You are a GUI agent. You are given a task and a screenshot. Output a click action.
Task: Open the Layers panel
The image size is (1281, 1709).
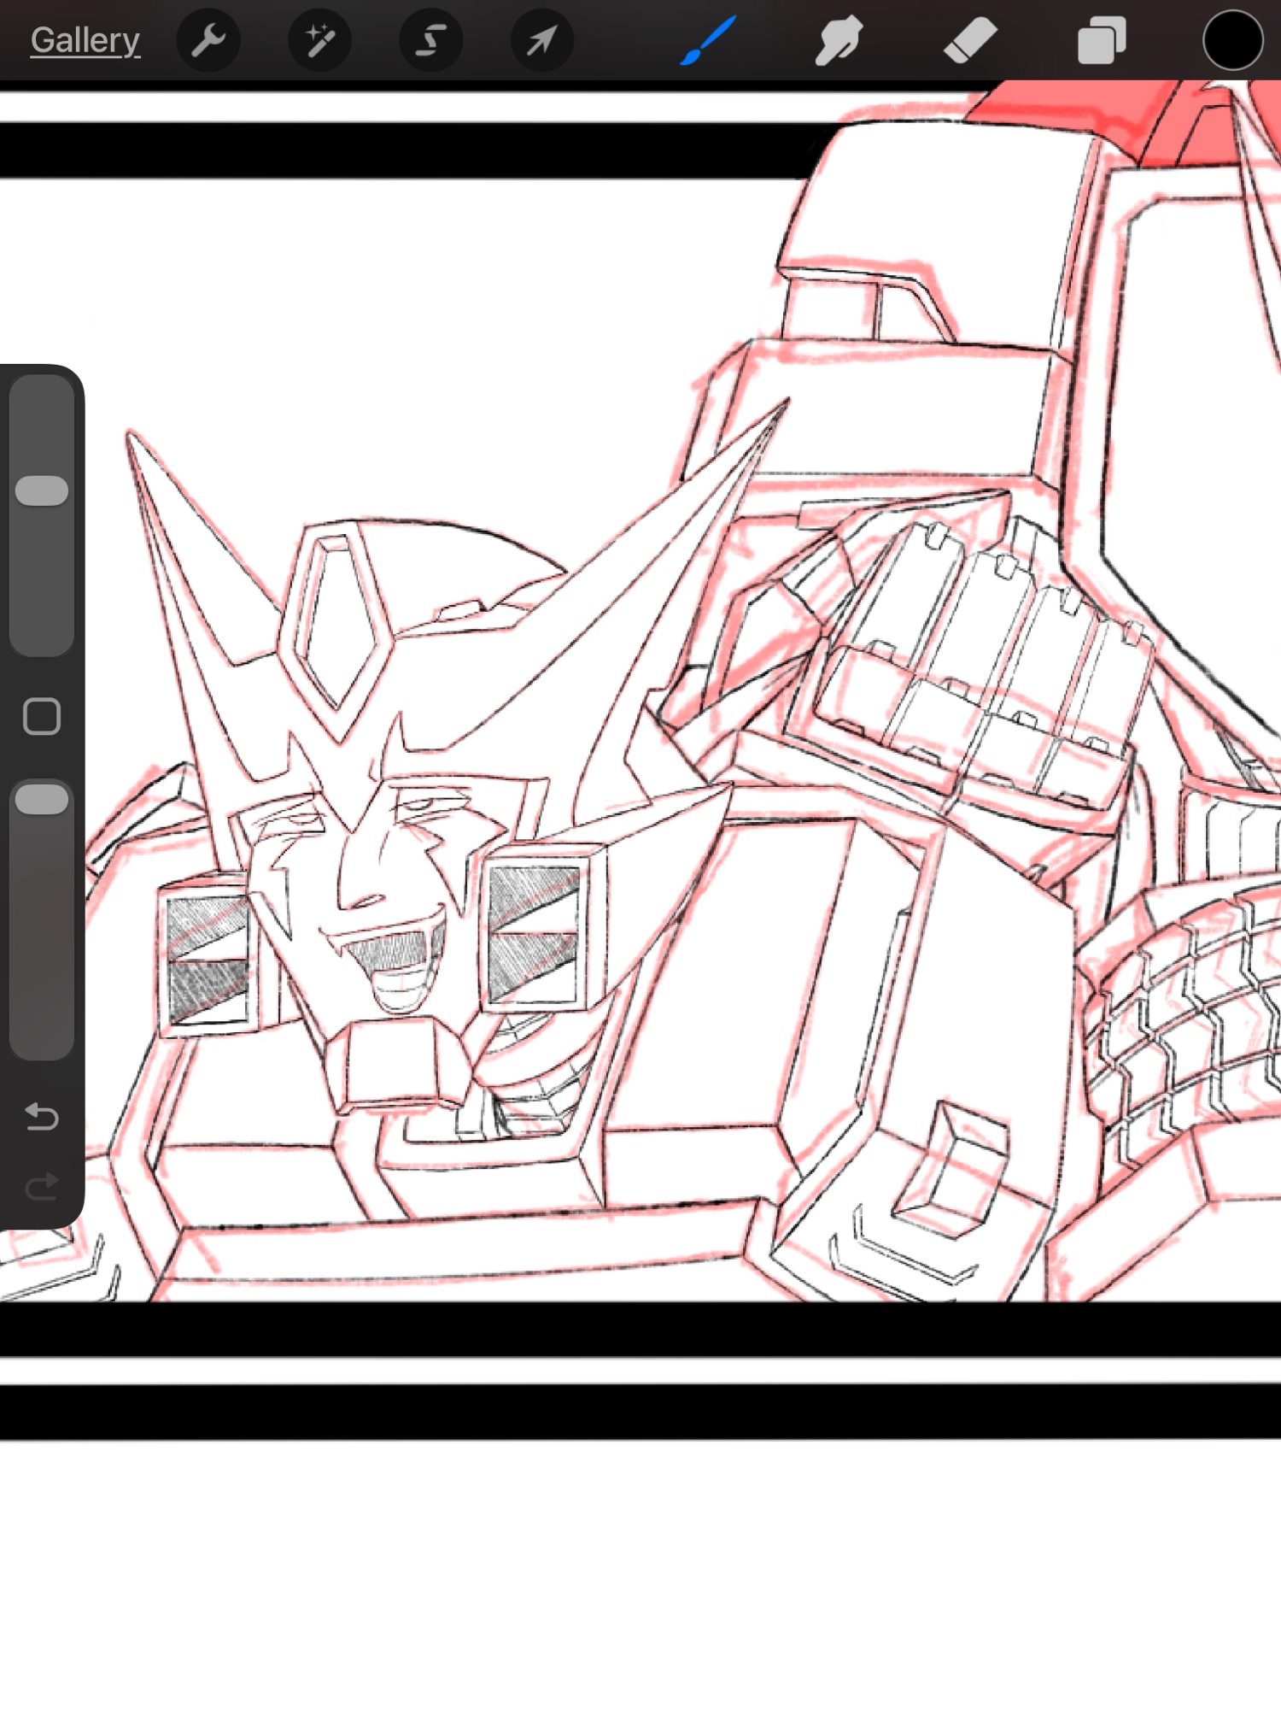(1102, 40)
